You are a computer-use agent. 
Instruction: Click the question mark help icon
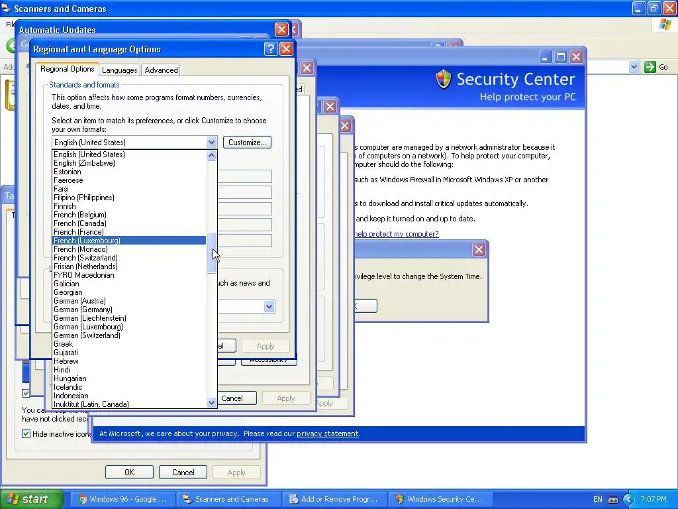click(271, 49)
